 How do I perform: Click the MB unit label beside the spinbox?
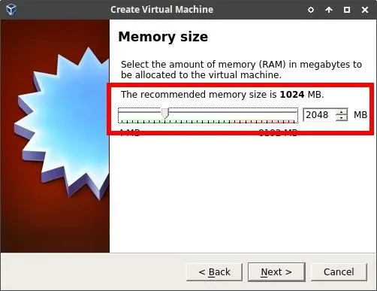(360, 115)
